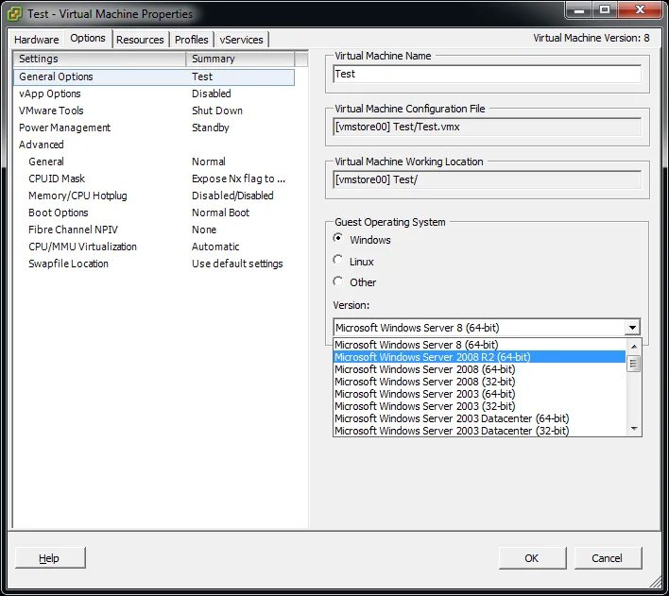Switch to the Profiles tab
Screen dimensions: 669x596
point(192,40)
